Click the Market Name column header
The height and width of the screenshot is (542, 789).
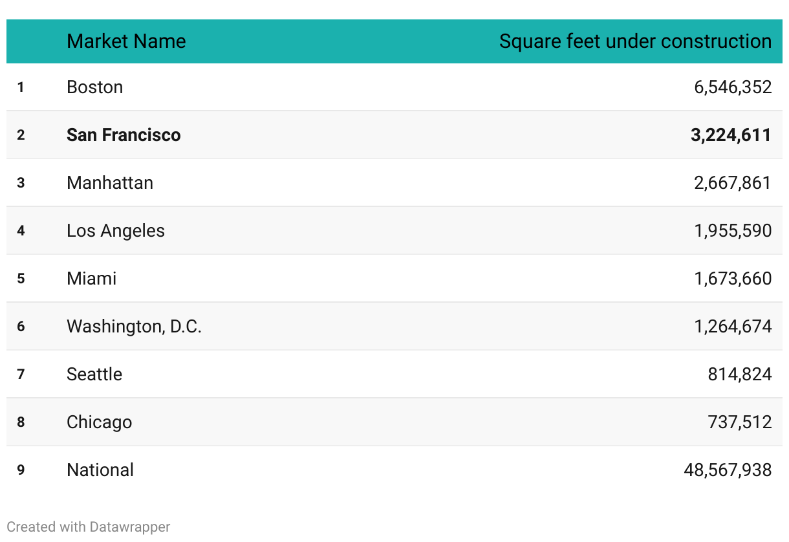pyautogui.click(x=126, y=41)
